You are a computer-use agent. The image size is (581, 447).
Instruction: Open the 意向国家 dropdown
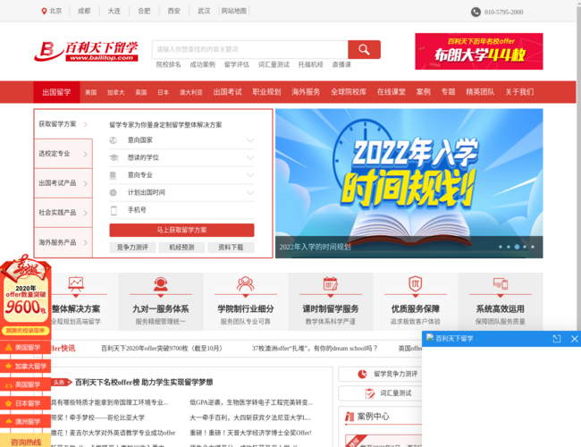(x=181, y=140)
